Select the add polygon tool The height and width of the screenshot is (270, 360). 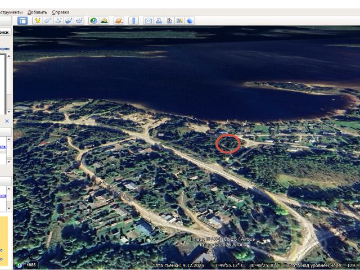tap(48, 21)
